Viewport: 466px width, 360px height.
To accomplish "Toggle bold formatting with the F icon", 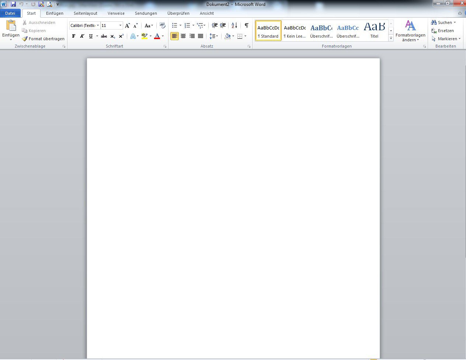I will point(74,36).
